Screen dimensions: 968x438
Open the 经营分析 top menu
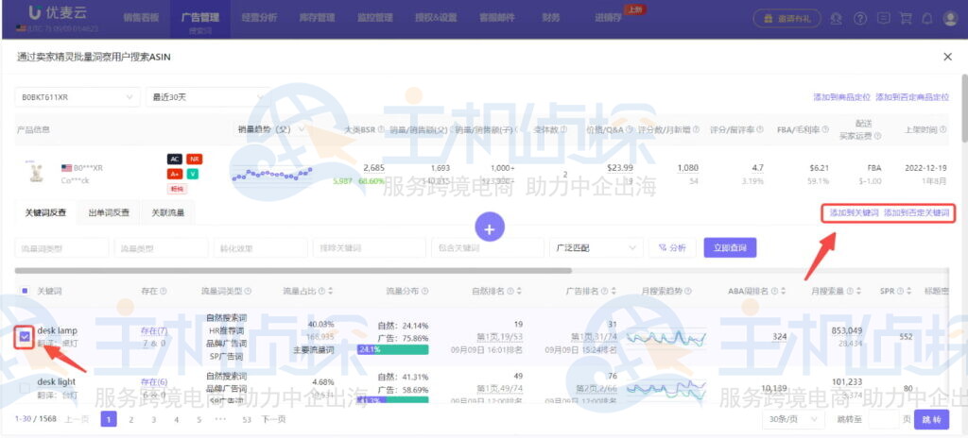tap(259, 18)
